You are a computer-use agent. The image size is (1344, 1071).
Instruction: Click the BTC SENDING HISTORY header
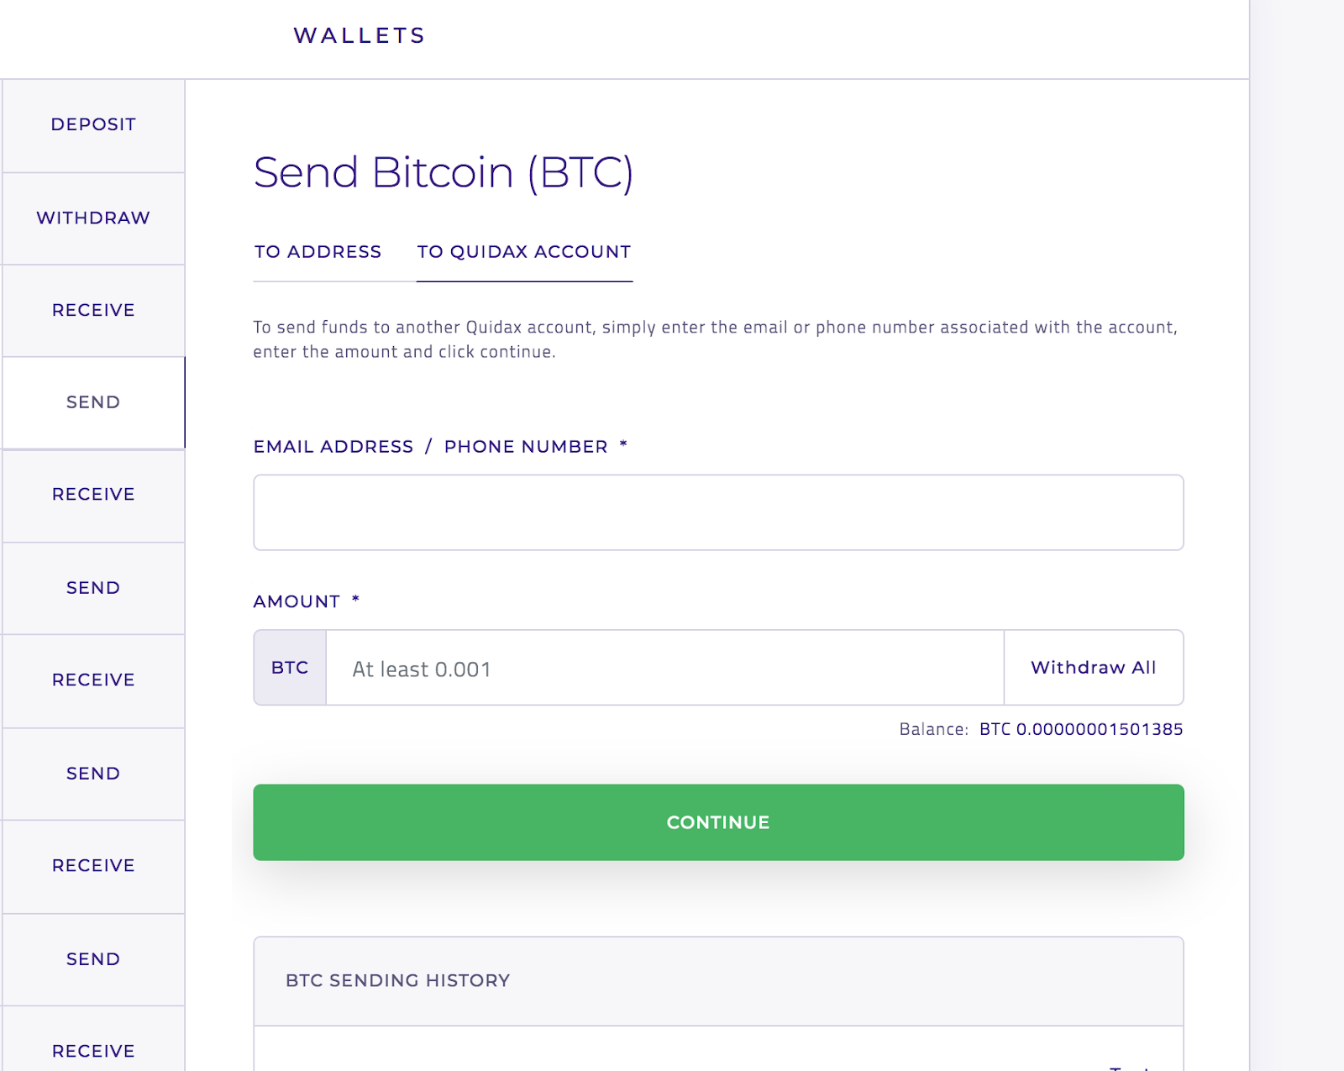[x=398, y=980]
